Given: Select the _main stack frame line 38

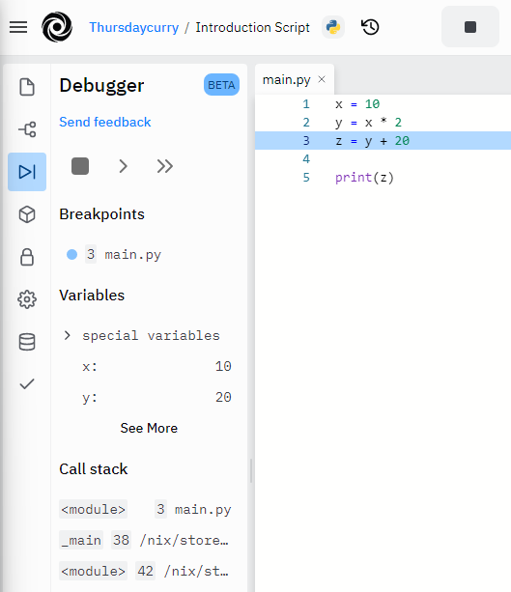Looking at the screenshot, I should (146, 540).
